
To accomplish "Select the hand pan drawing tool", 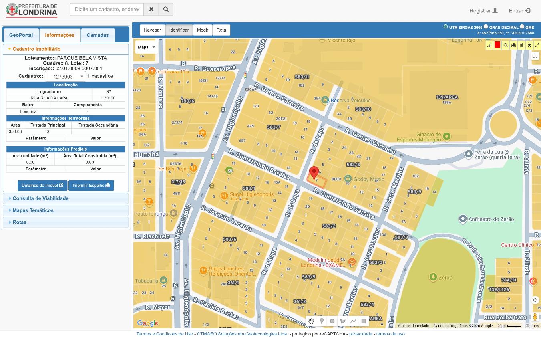I will pyautogui.click(x=311, y=321).
